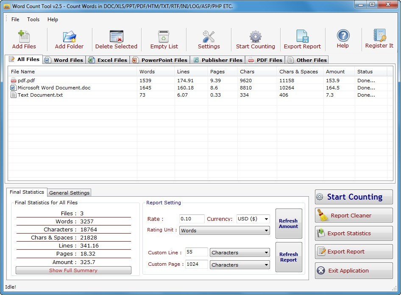
Task: Click the 164.5 amount cell
Action: click(x=332, y=88)
